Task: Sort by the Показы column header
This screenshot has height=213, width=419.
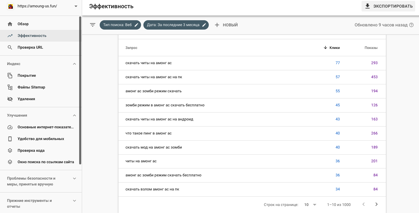Action: coord(371,48)
